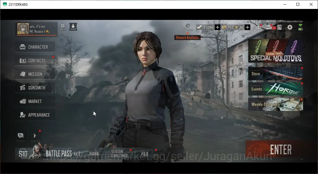The width and height of the screenshot is (318, 174).
Task: Open the Special Molotovs limited-time banner
Action: click(x=276, y=51)
